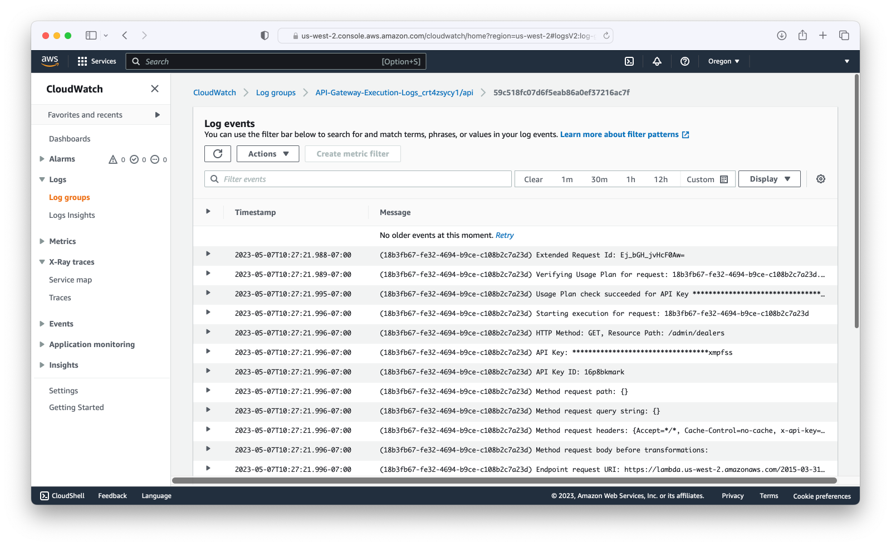Open the Actions dropdown

tap(268, 154)
